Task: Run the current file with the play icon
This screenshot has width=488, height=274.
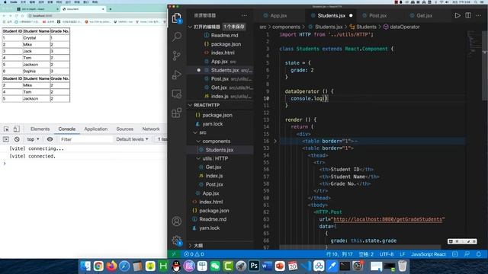Action: (x=457, y=15)
